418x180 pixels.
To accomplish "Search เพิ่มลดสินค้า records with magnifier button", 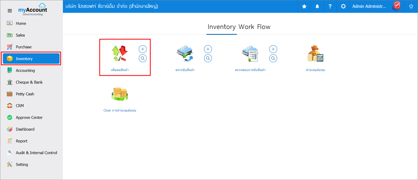I will [143, 58].
